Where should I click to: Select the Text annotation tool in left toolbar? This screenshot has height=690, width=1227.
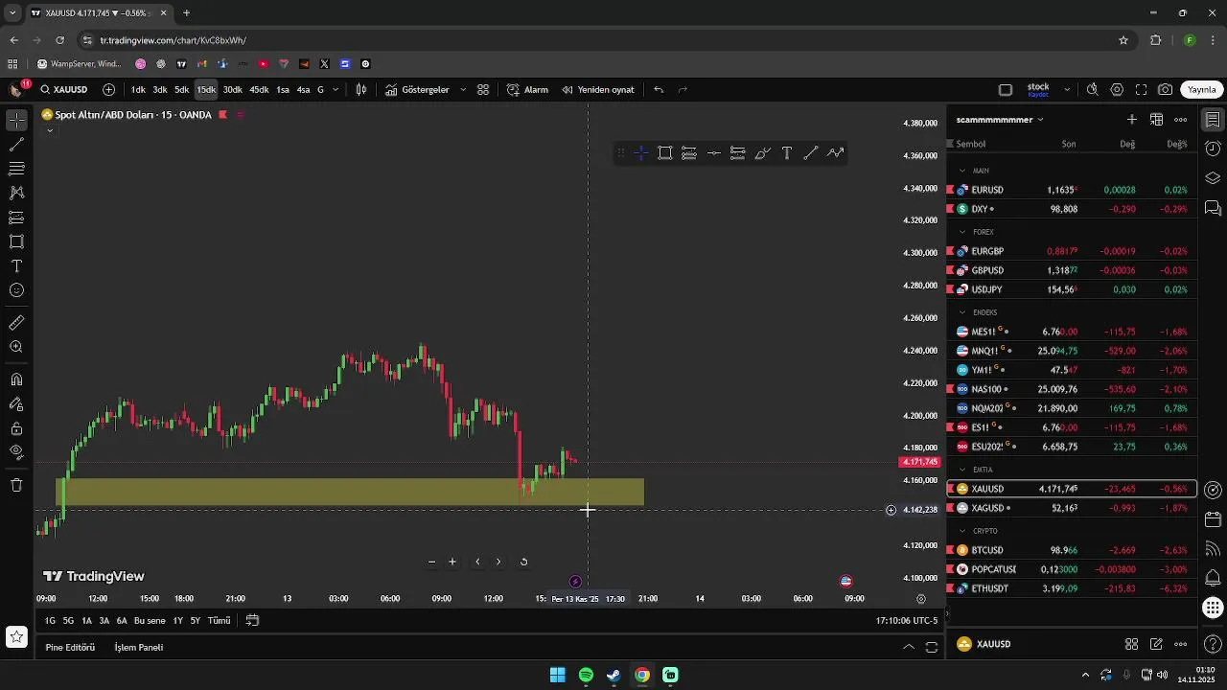16,265
